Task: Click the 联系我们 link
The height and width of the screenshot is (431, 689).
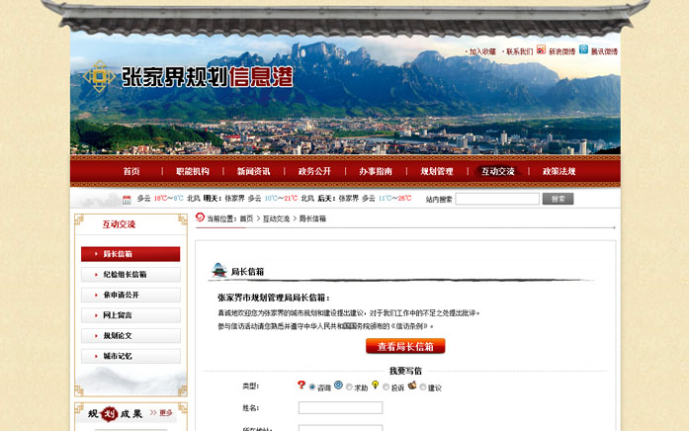Action: (x=519, y=51)
